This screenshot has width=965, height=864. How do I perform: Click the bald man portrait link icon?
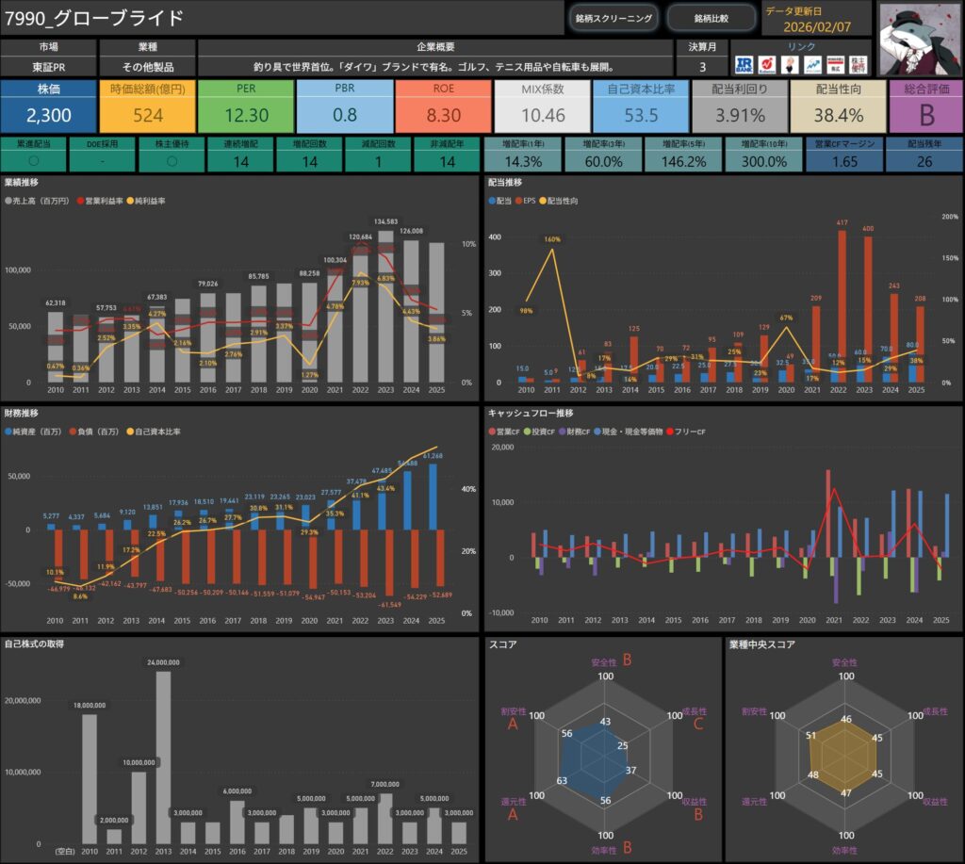click(790, 64)
